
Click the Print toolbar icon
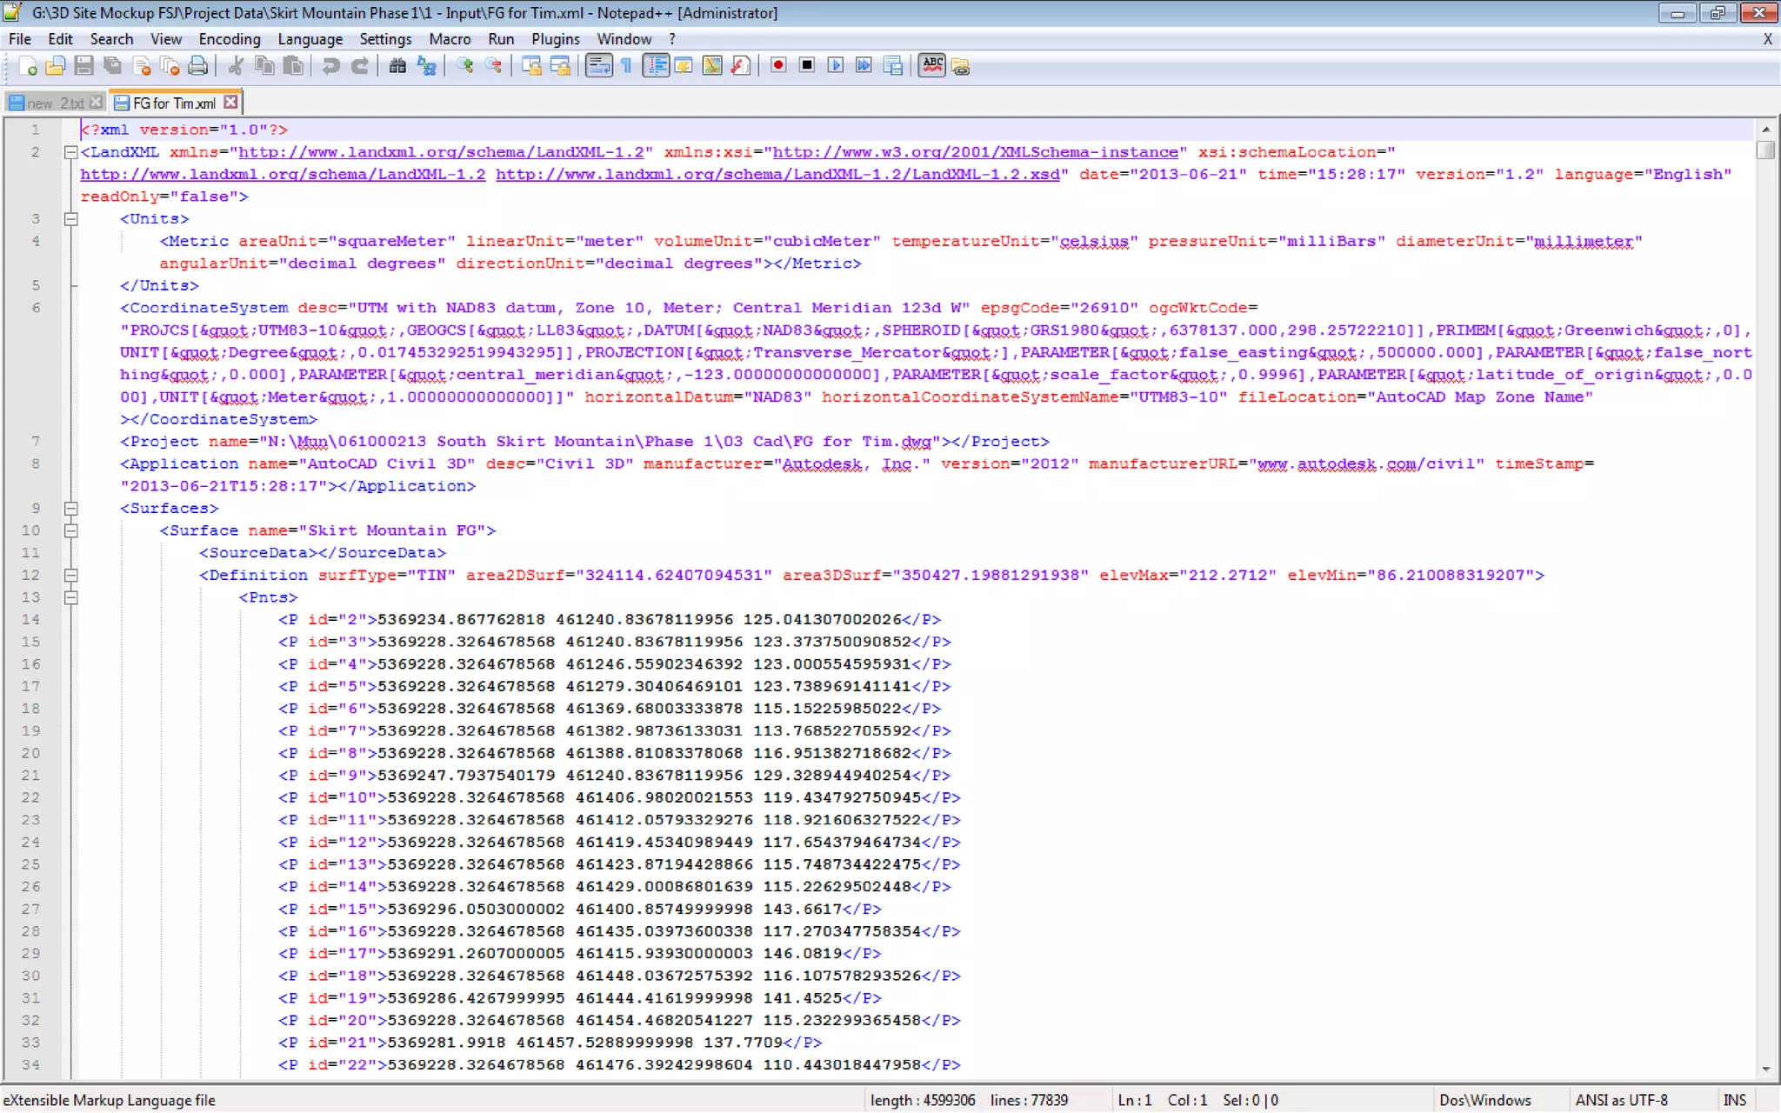198,66
